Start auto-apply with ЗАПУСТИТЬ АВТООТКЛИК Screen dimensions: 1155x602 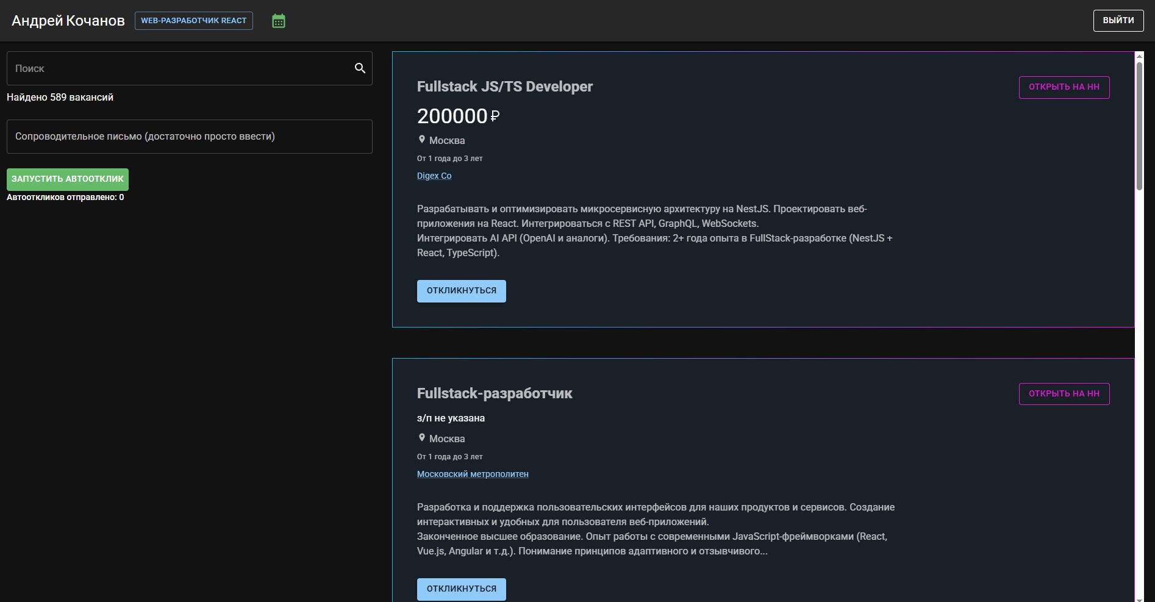[68, 179]
